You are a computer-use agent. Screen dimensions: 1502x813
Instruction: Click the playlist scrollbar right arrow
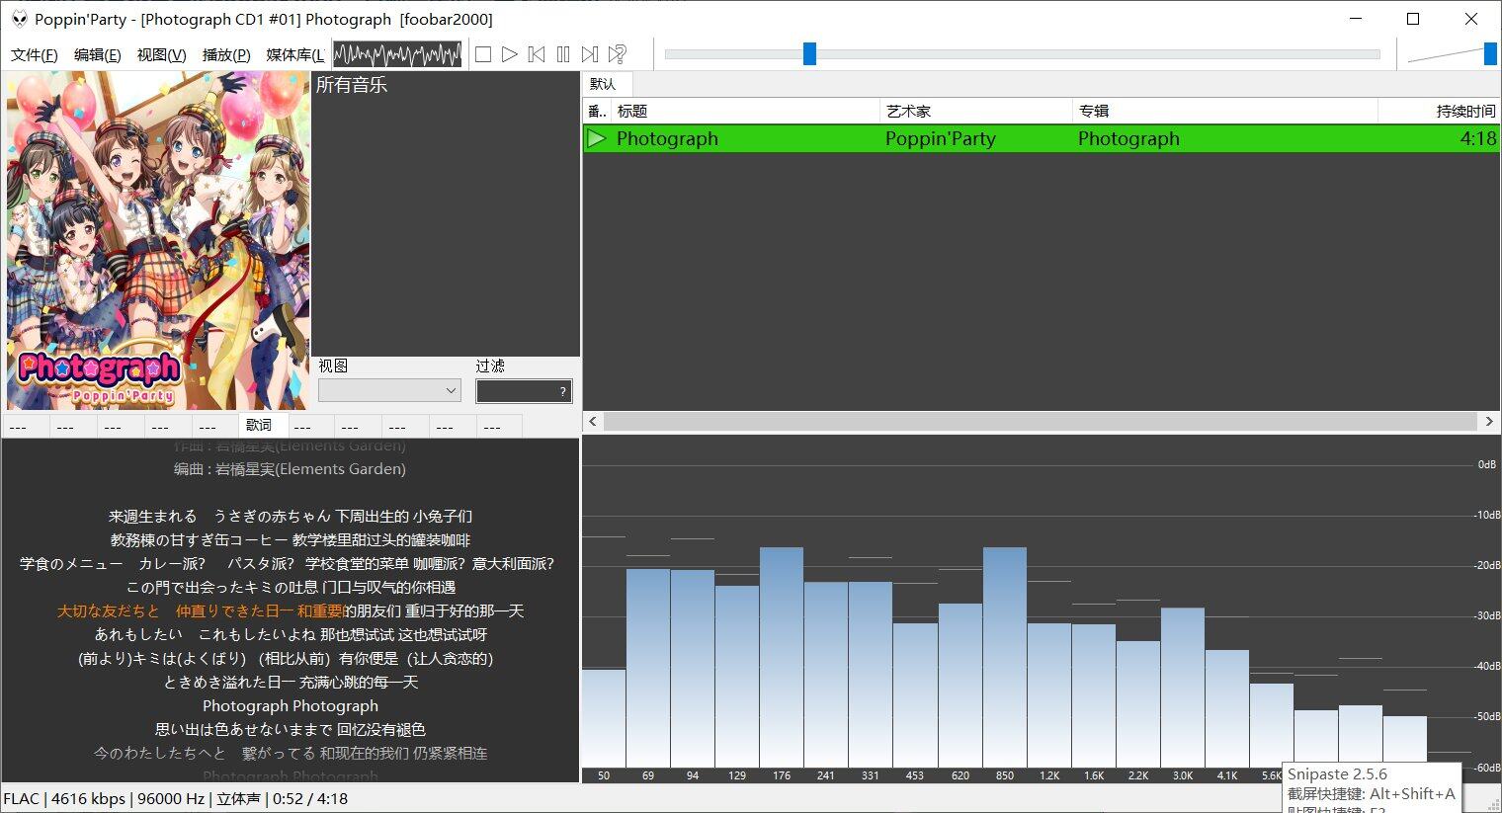(1490, 422)
